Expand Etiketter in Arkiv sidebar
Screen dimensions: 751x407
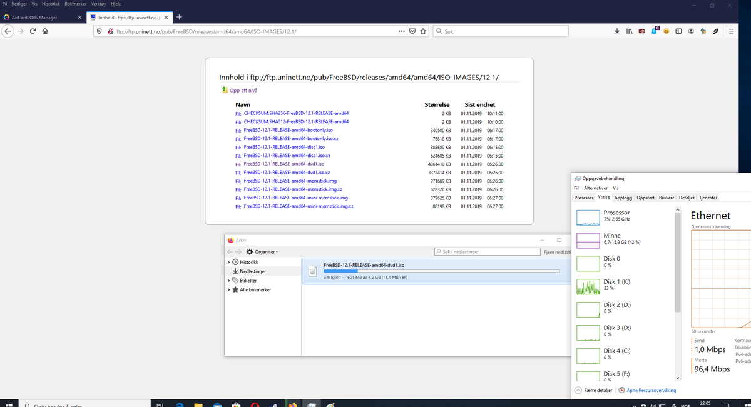click(228, 281)
